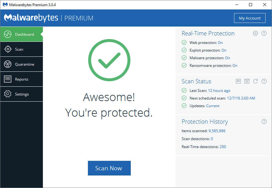Open Real-Time Protection settings gear
The height and width of the screenshot is (188, 272).
coord(255,33)
